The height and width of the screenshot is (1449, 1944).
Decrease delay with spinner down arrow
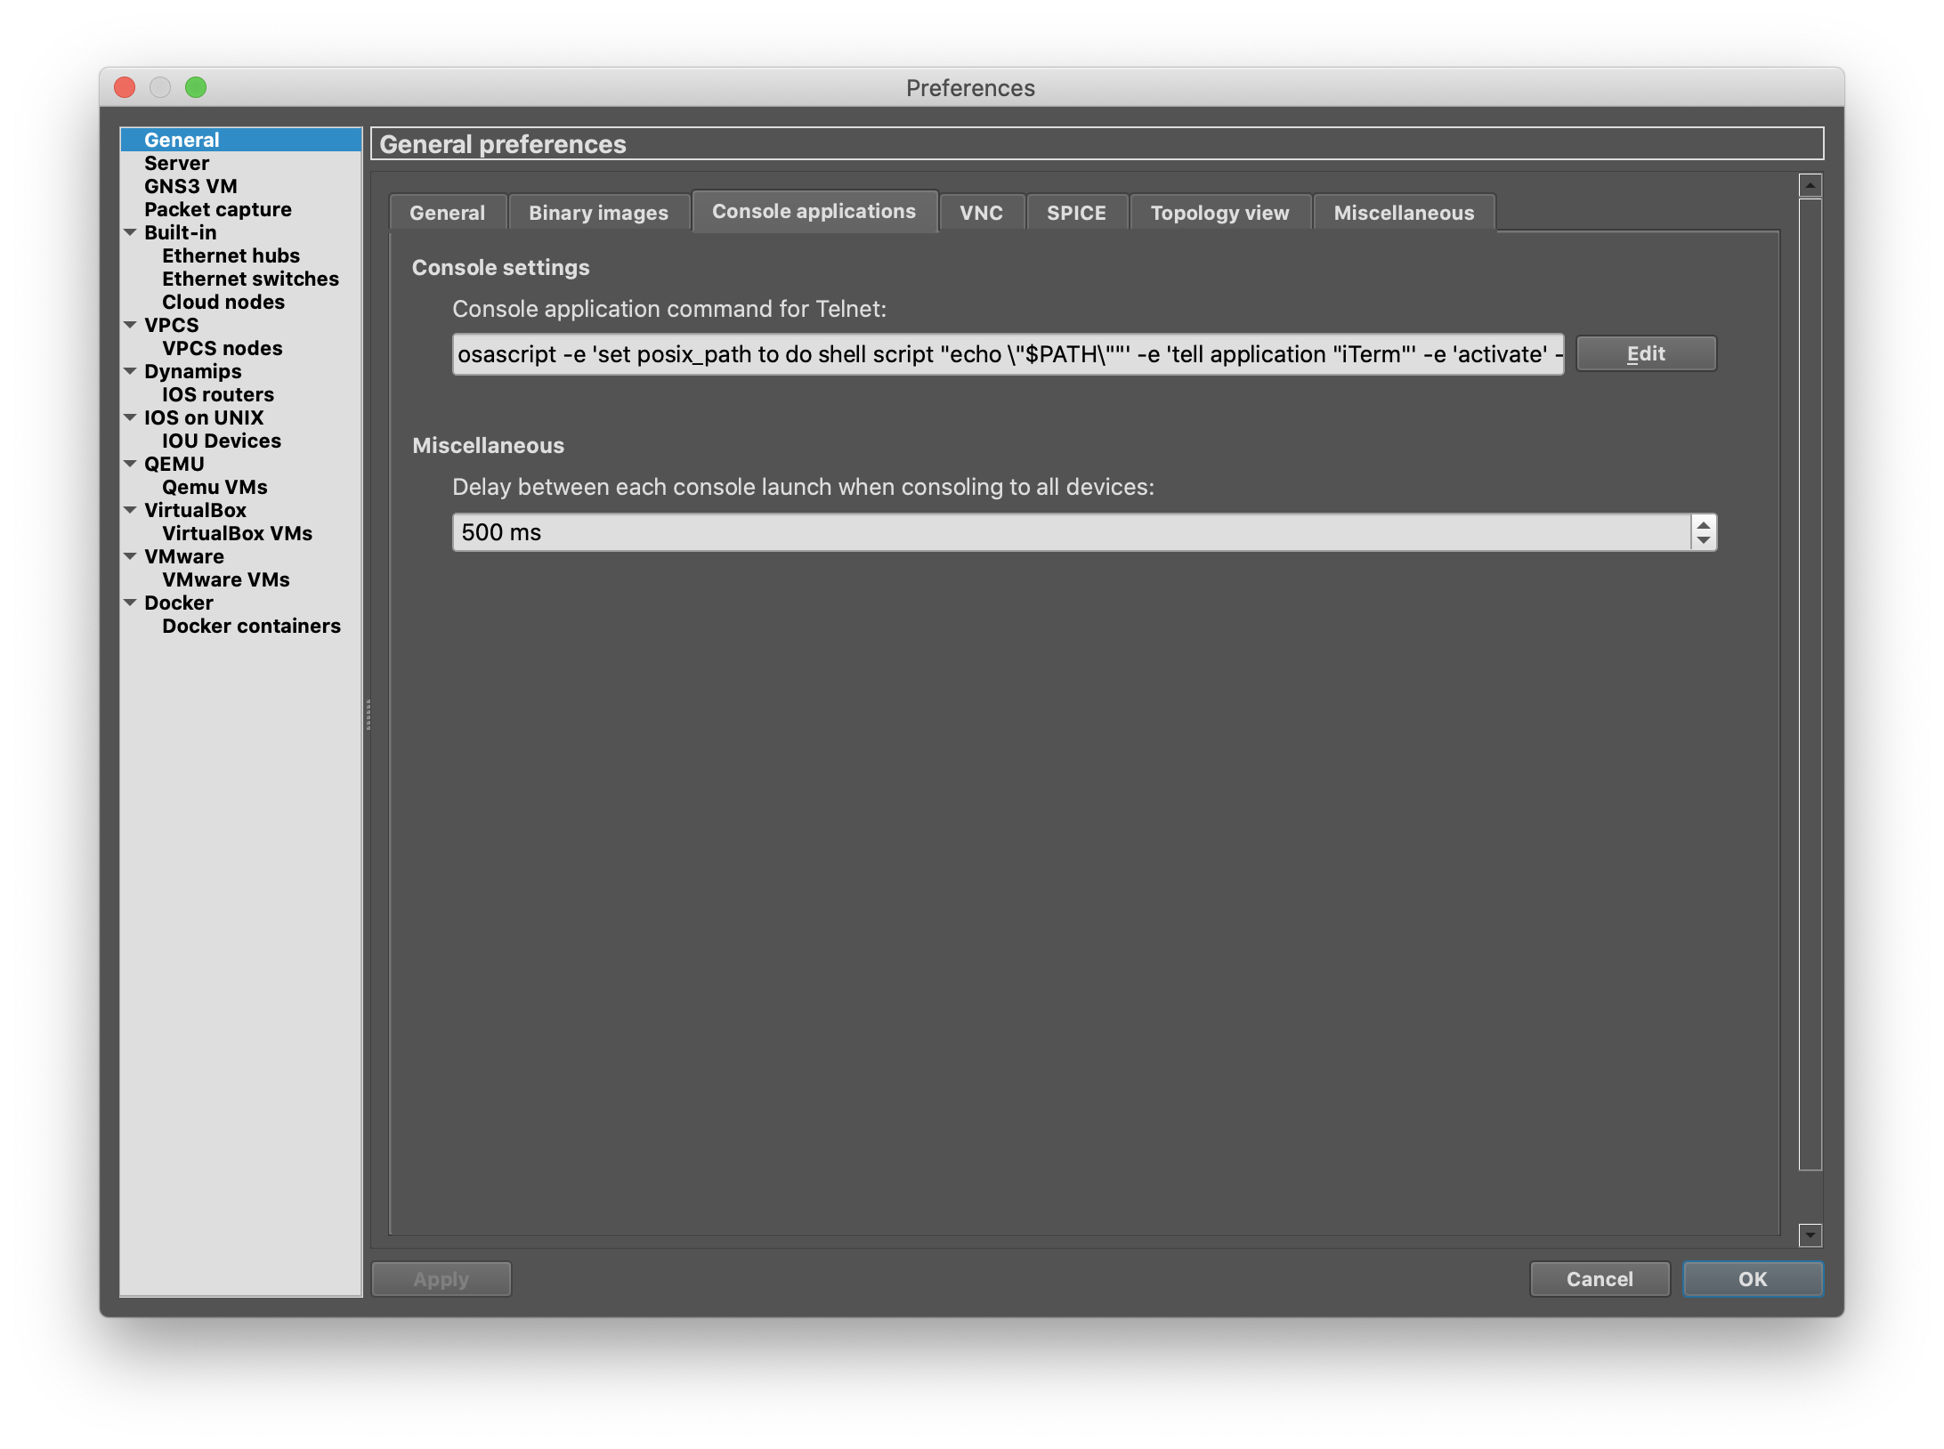click(1703, 540)
